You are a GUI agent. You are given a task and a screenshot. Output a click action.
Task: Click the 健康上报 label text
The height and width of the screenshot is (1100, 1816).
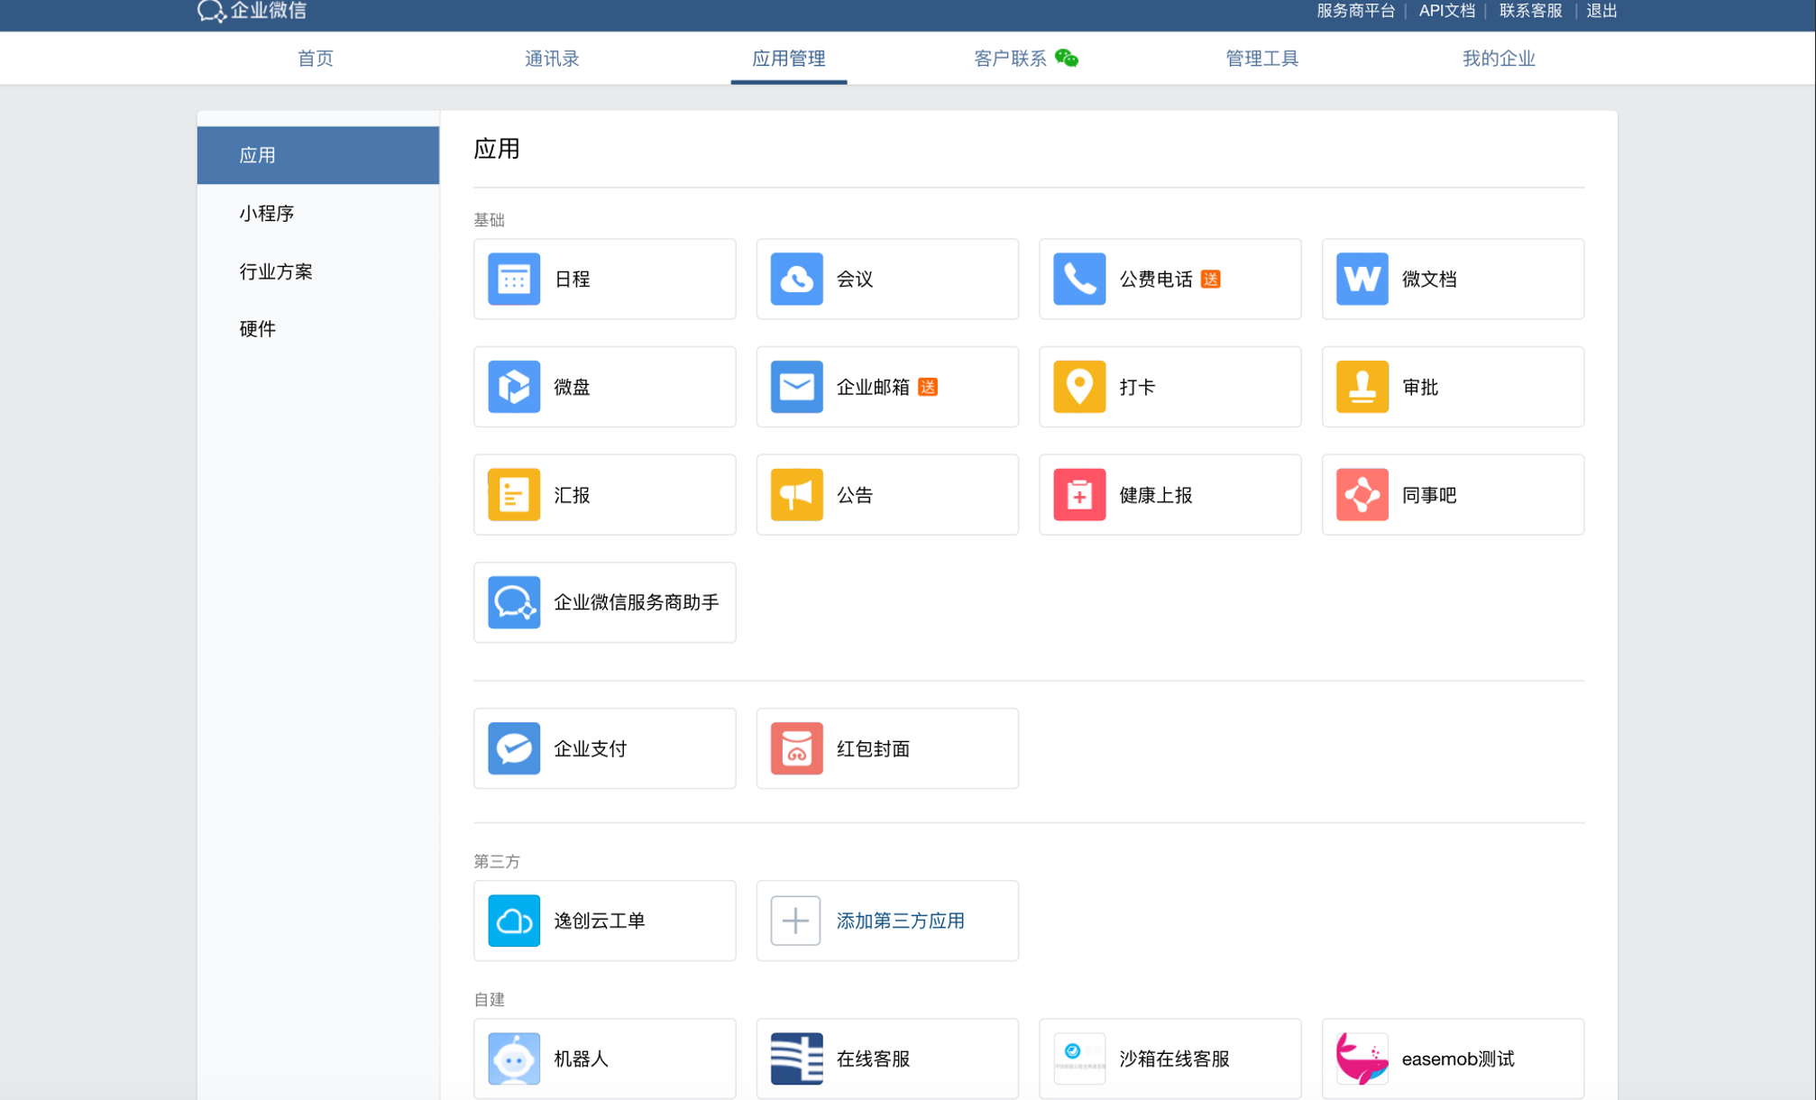[1155, 495]
